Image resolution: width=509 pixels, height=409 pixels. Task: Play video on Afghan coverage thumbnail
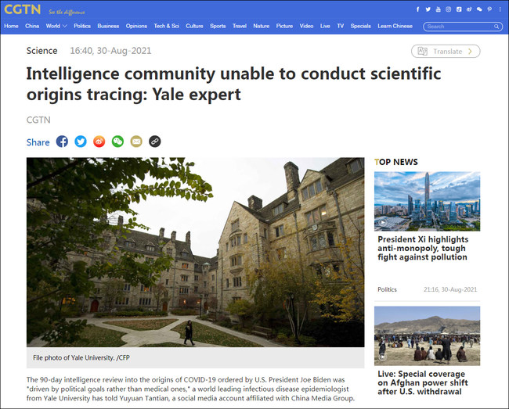pyautogui.click(x=383, y=357)
